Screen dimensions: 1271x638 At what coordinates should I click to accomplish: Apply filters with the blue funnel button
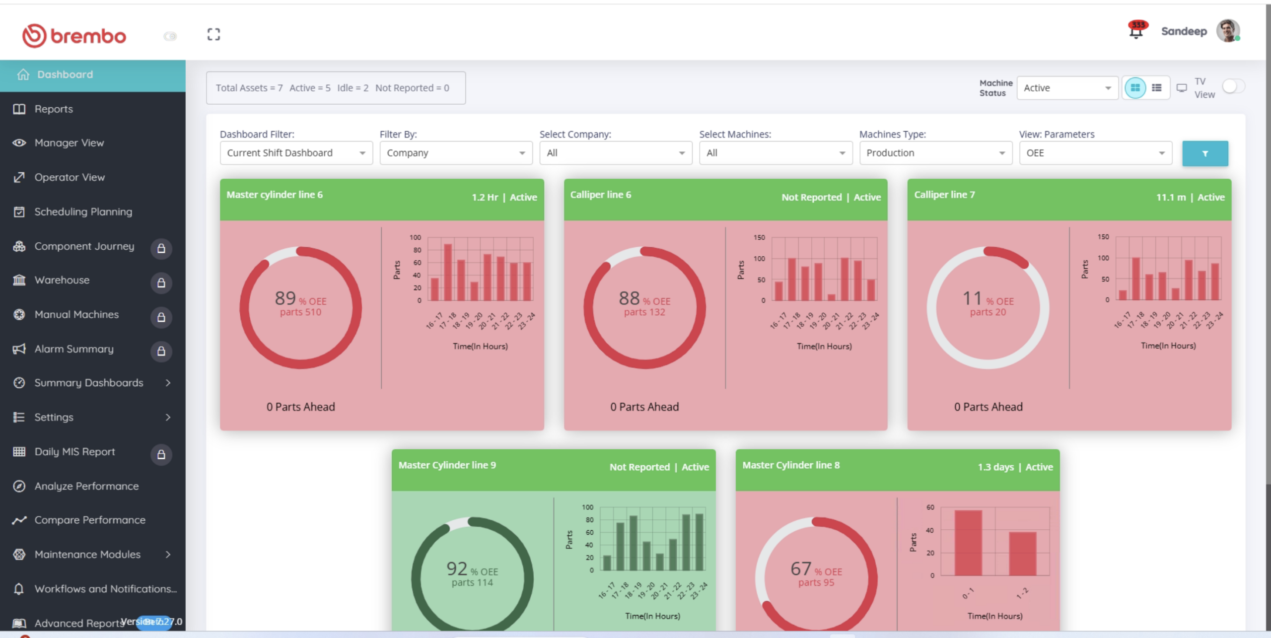[1205, 153]
